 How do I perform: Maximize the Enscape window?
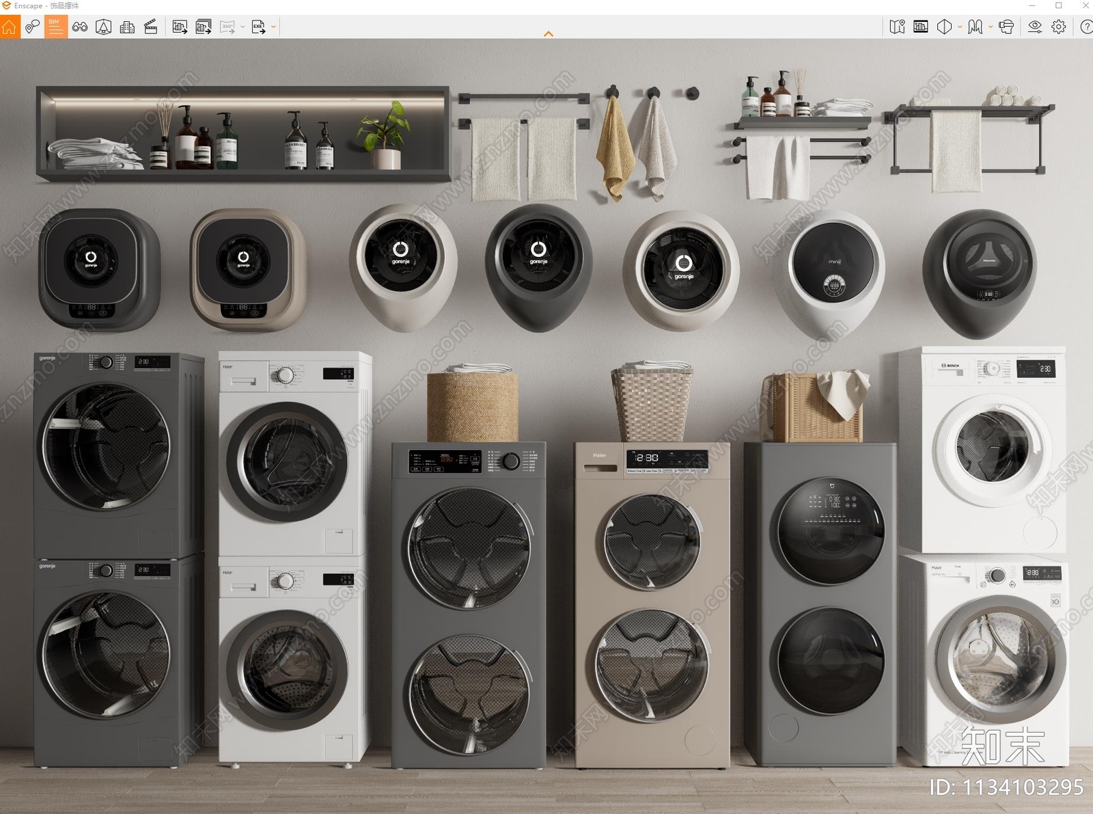(1059, 5)
